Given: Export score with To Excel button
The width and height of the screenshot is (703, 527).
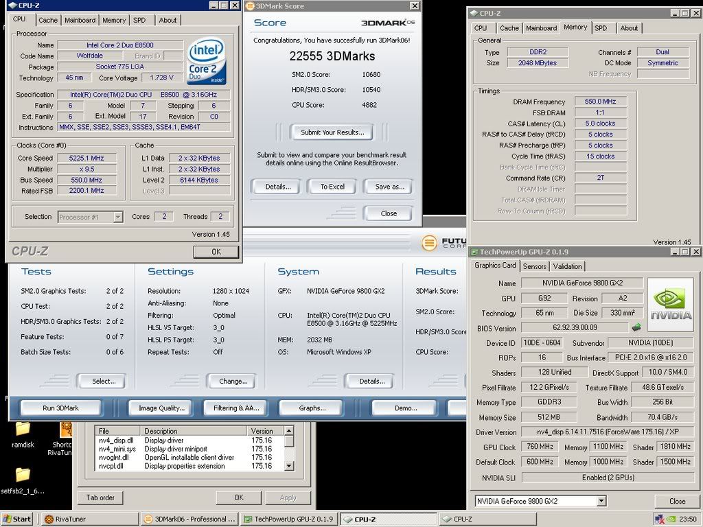Looking at the screenshot, I should 332,187.
